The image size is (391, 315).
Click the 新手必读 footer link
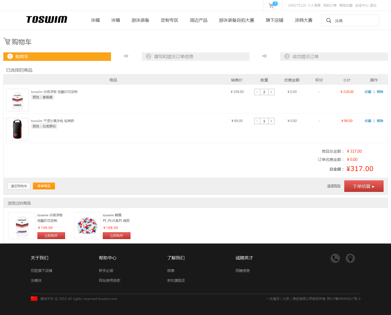click(106, 271)
